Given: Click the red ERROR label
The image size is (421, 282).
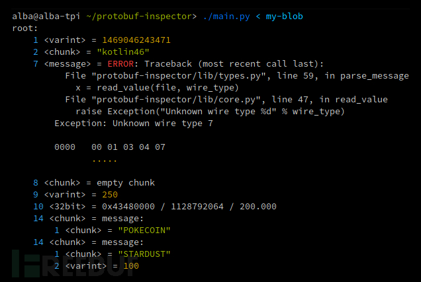Looking at the screenshot, I should pyautogui.click(x=120, y=64).
